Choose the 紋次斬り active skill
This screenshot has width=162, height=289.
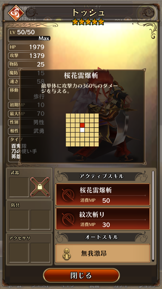103,219
